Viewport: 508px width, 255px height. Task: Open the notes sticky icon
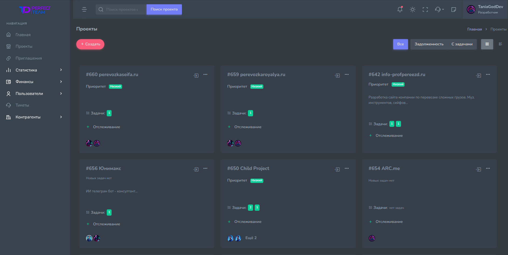pos(454,9)
